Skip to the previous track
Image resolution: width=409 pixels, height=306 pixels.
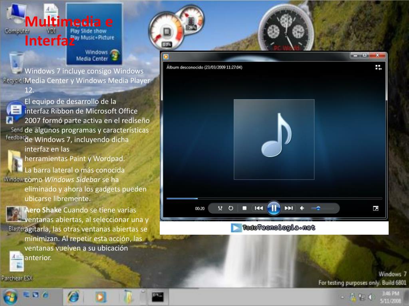coord(259,208)
